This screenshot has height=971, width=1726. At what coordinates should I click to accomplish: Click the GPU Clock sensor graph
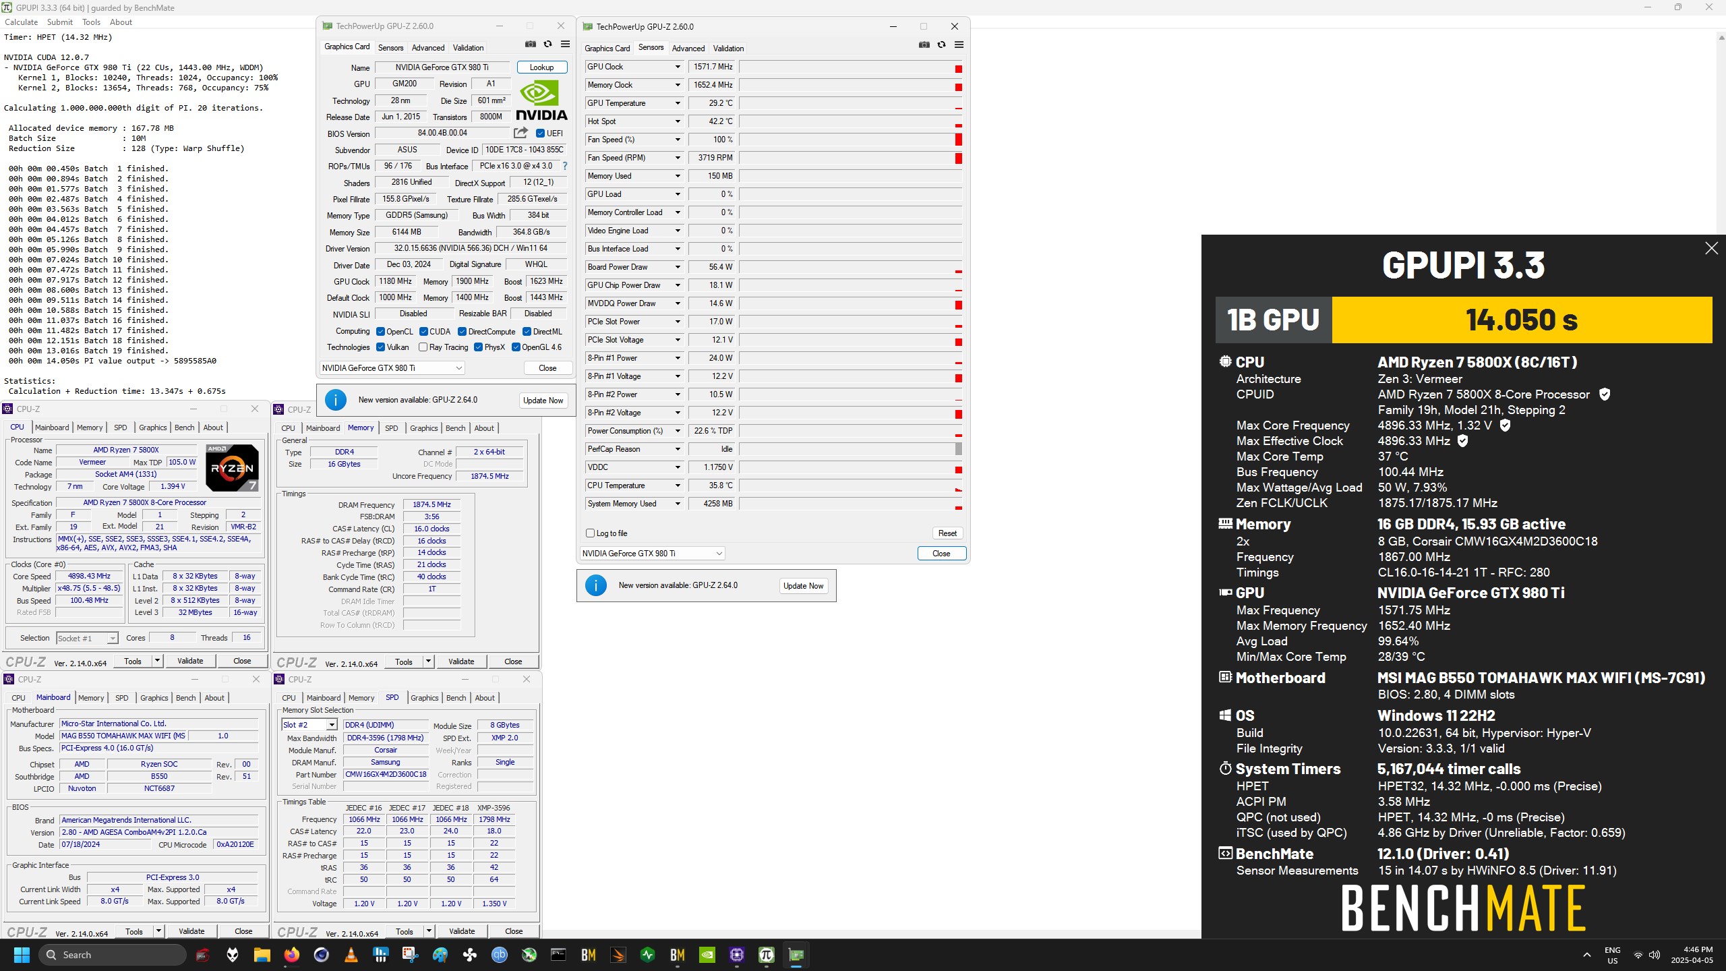pyautogui.click(x=851, y=67)
